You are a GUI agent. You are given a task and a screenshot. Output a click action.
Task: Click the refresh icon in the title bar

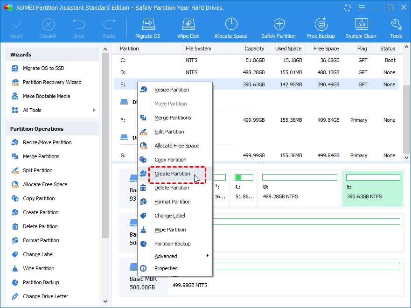coord(348,8)
